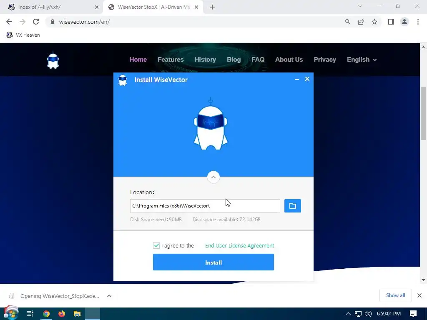This screenshot has height=320, width=427.
Task: Open the Home menu item
Action: click(138, 60)
